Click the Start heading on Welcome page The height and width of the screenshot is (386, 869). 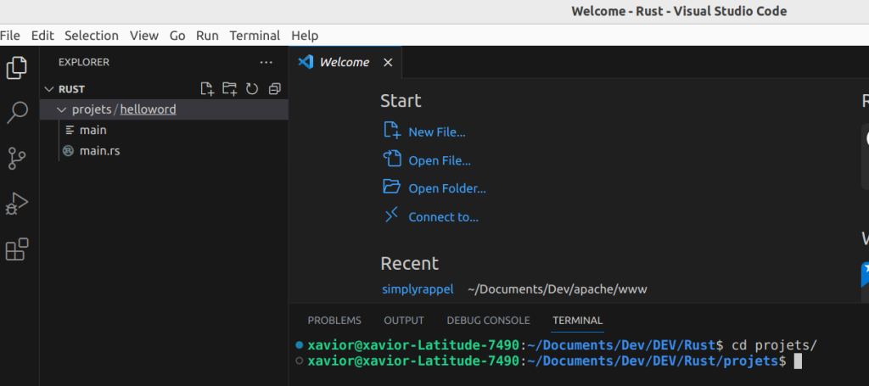click(x=401, y=101)
